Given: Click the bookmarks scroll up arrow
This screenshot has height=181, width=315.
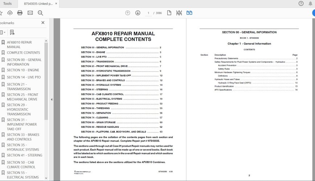Looking at the screenshot, I should pos(46,41).
